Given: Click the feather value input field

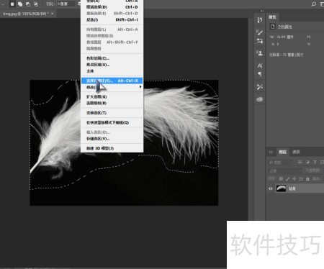Looking at the screenshot, I should 66,4.
